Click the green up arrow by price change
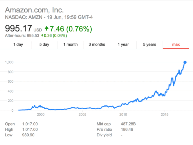193x145 pixels. coord(46,29)
